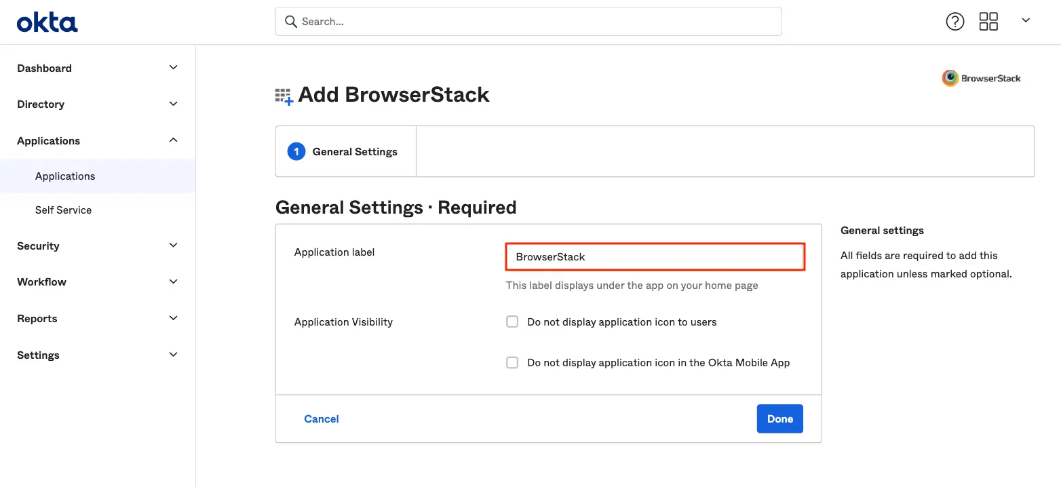Click the search magnifier icon

point(291,22)
